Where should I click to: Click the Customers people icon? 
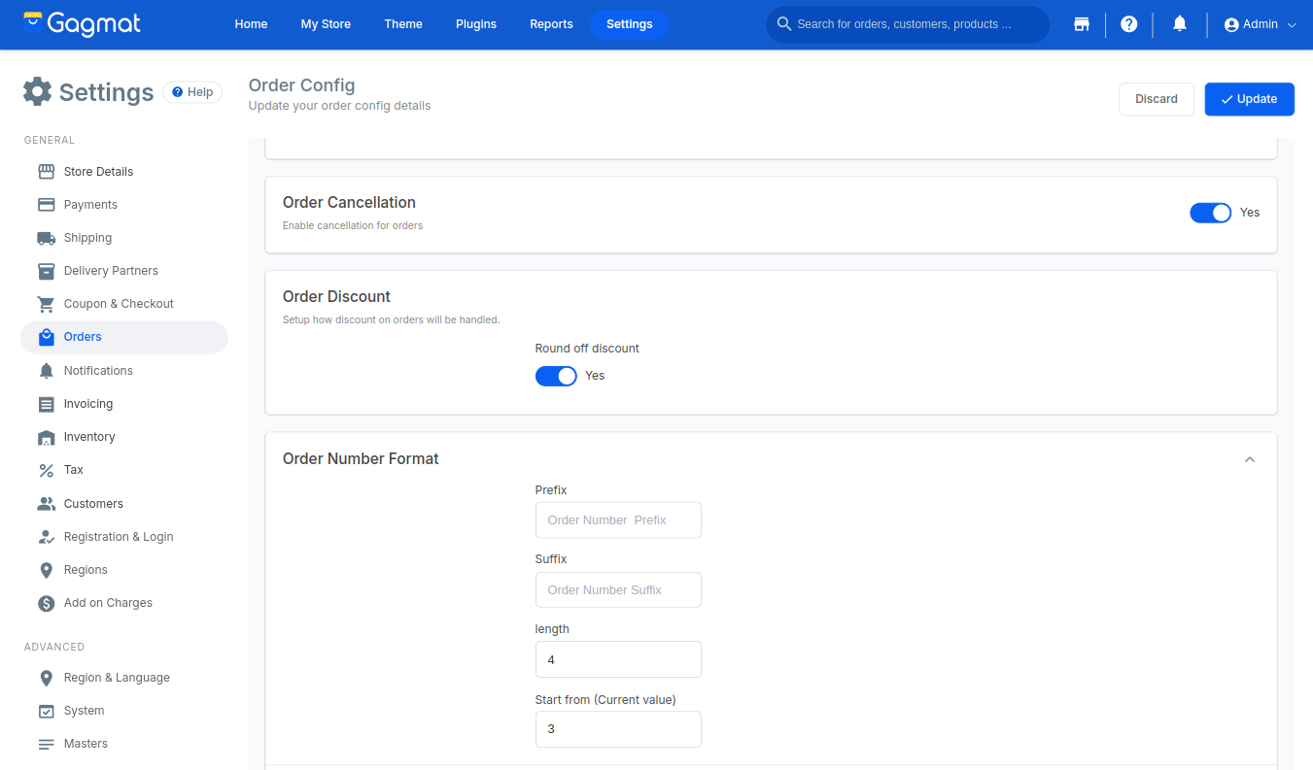click(x=46, y=504)
